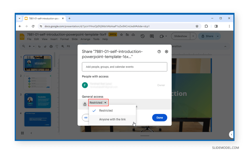Click the print icon in toolbar
Viewport: 249px width, 154px height.
click(x=51, y=47)
